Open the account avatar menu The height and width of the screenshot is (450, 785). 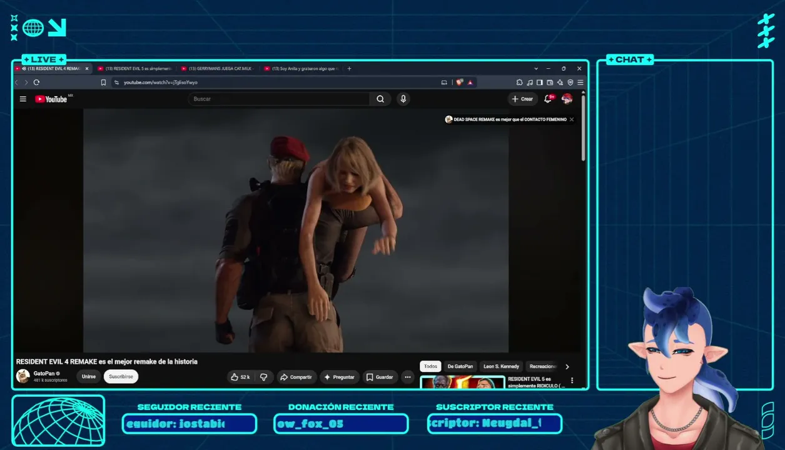[567, 99]
